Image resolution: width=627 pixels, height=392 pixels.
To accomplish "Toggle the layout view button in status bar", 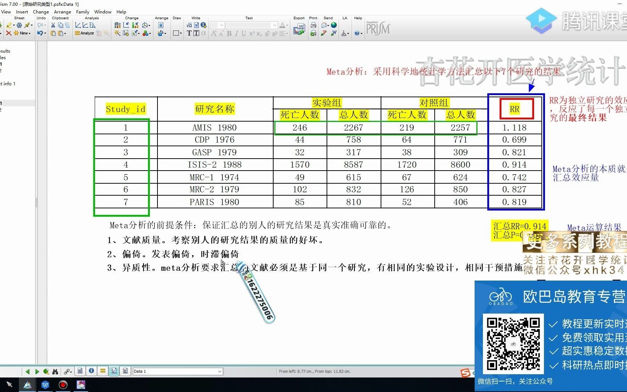I will pyautogui.click(x=125, y=371).
